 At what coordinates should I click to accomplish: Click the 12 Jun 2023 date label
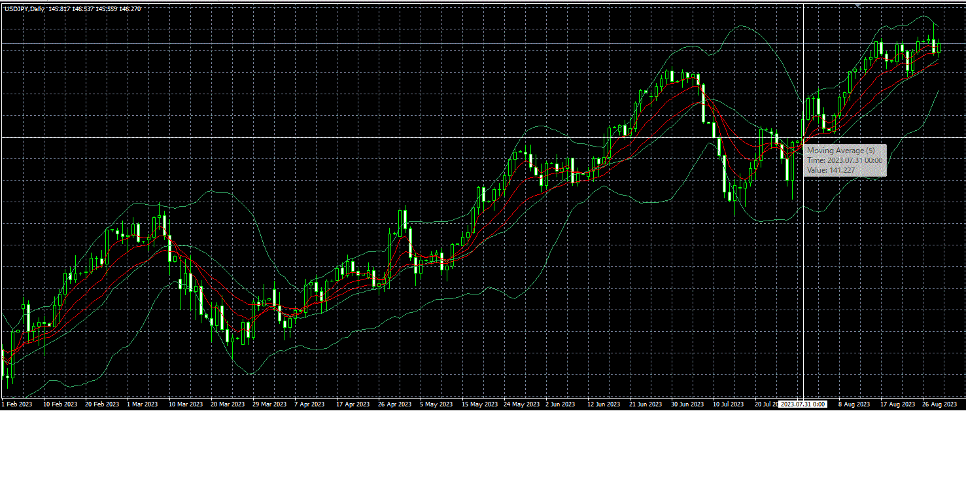[x=604, y=404]
